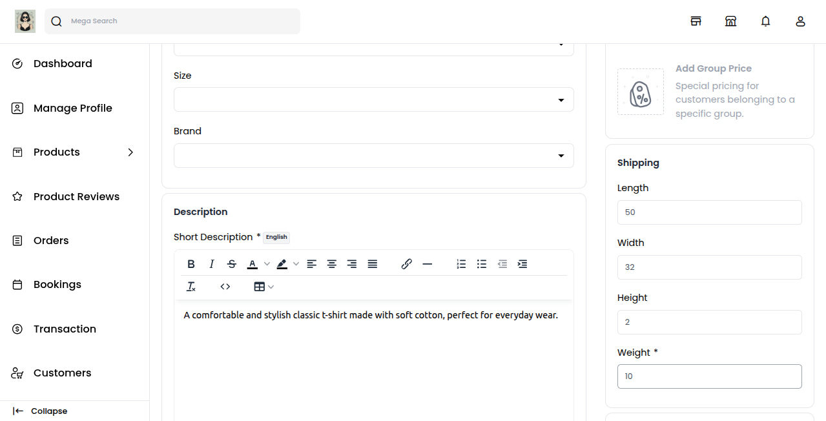The height and width of the screenshot is (421, 826).
Task: Insert a horizontal line in description
Action: click(x=427, y=264)
